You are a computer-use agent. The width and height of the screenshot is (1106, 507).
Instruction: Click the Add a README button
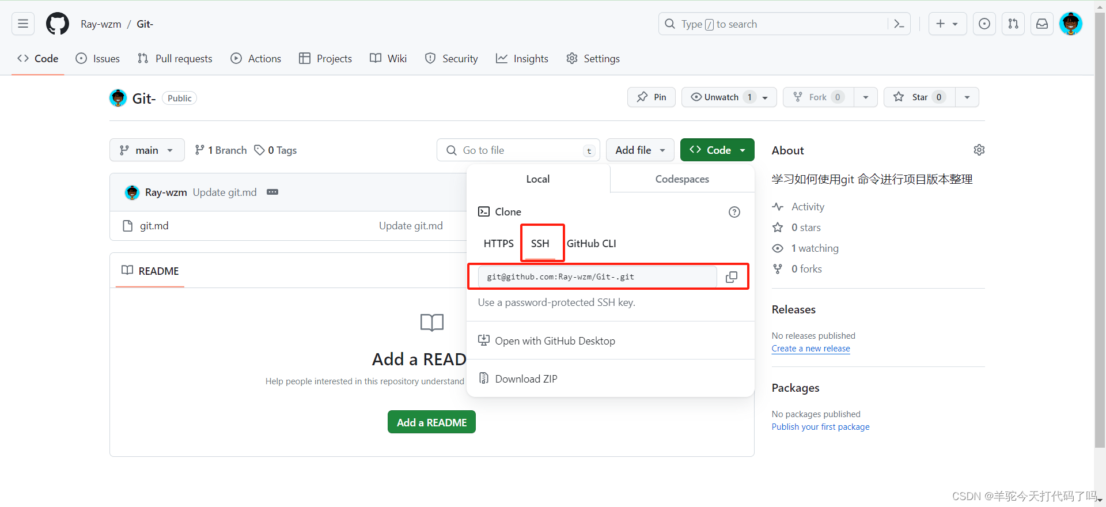(431, 422)
